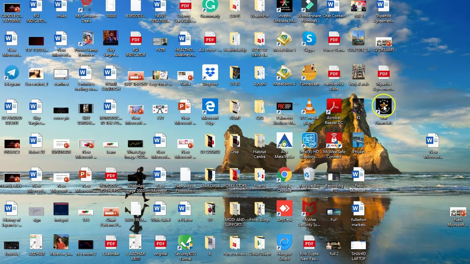Open the Dropbox shortcut icon
The width and height of the screenshot is (470, 264).
(x=210, y=76)
